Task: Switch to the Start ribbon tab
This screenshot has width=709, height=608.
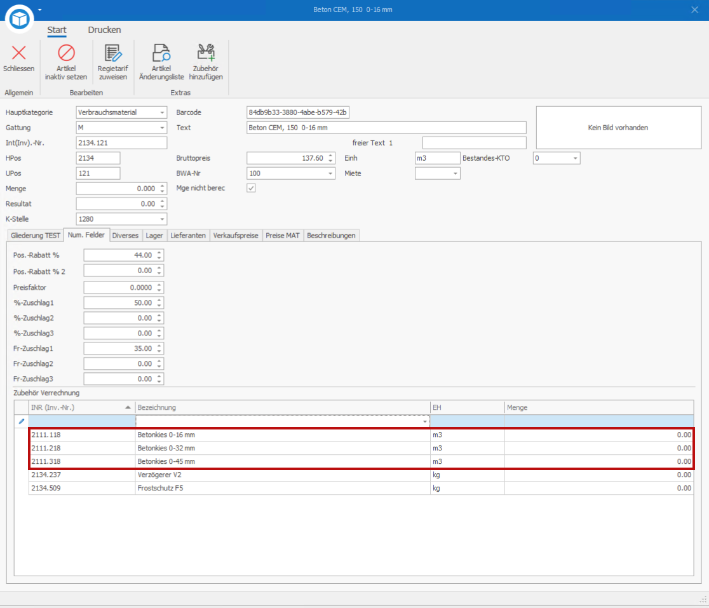Action: [x=57, y=30]
